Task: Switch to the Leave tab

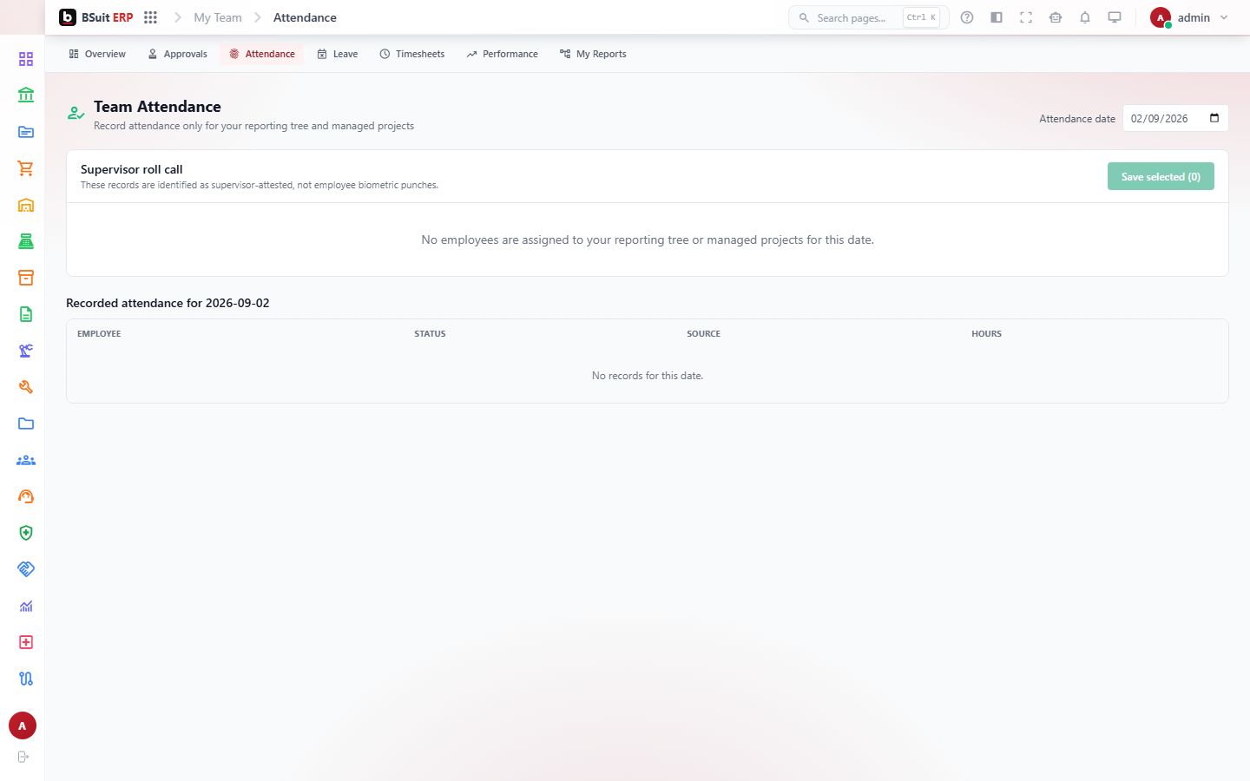Action: [x=338, y=54]
